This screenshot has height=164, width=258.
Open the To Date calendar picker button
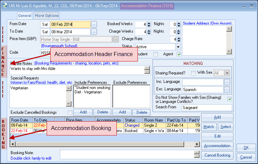pos(94,32)
